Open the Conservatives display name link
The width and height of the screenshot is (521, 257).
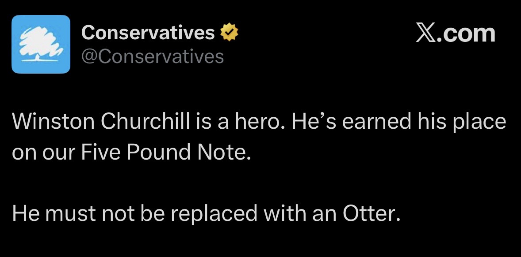click(148, 33)
